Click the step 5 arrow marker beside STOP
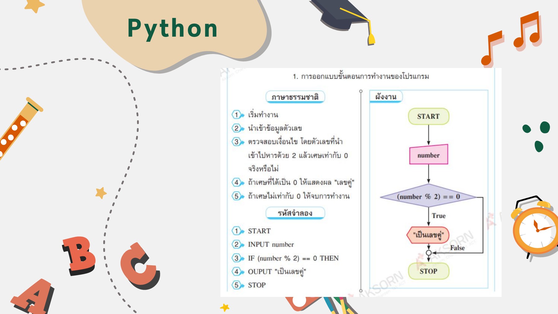 click(x=237, y=285)
